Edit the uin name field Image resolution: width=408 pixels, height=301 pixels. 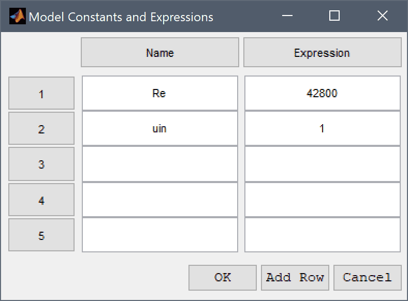point(160,128)
